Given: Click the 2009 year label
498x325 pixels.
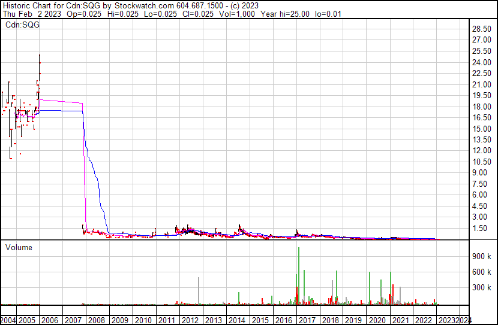Looking at the screenshot, I should pos(120,320).
